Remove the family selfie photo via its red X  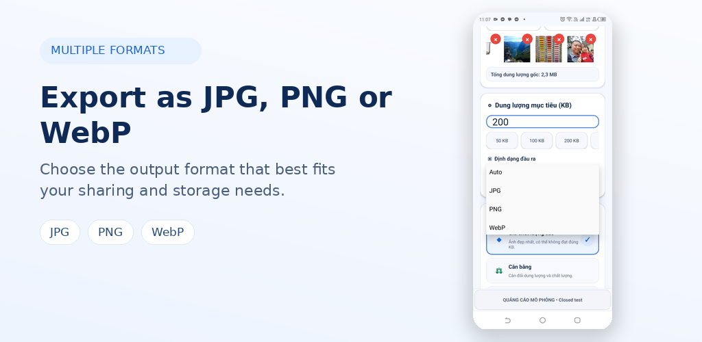tap(590, 39)
